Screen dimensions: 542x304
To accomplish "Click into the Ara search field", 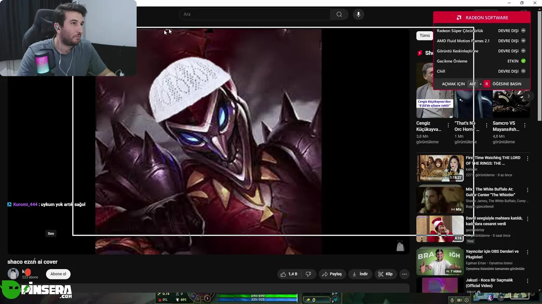I will (x=254, y=14).
